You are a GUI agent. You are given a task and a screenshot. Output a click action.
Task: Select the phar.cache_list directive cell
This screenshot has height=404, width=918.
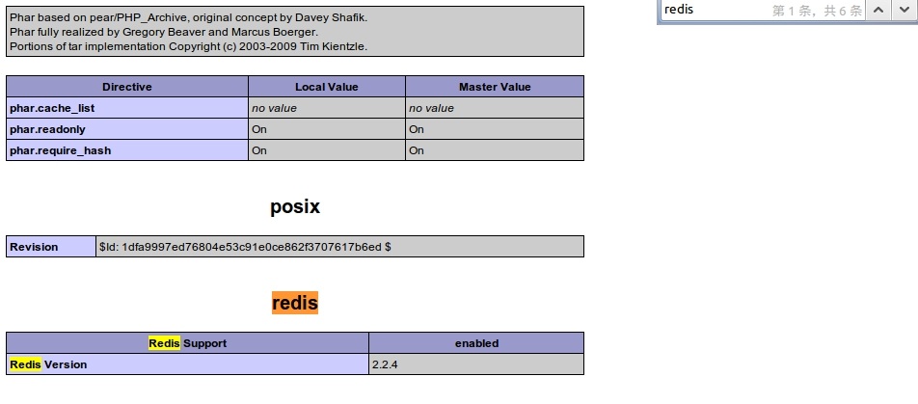click(52, 108)
